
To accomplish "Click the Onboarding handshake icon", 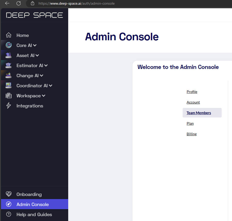I will [x=9, y=194].
